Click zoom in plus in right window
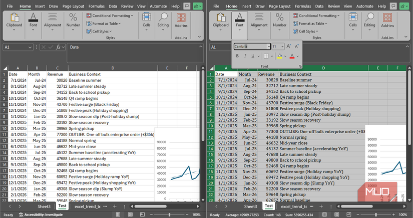 point(393,215)
